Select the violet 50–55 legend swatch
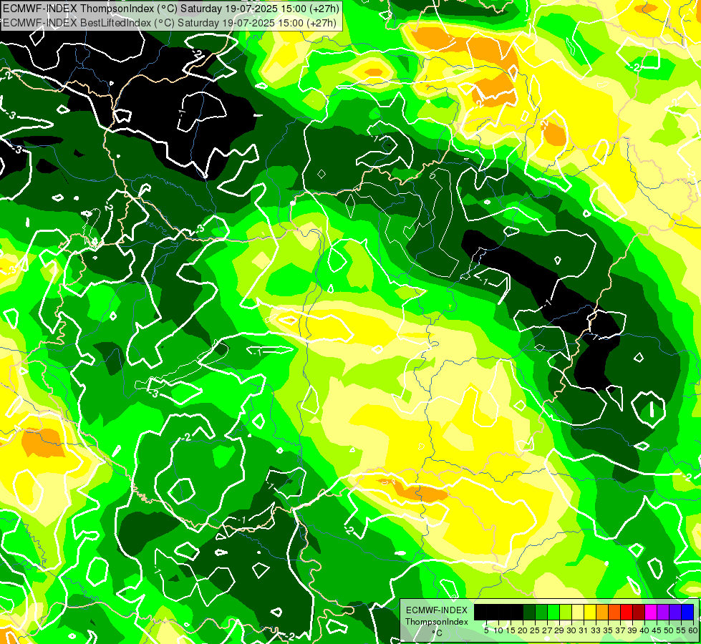Viewport: 701px width, 644px height. [675, 612]
